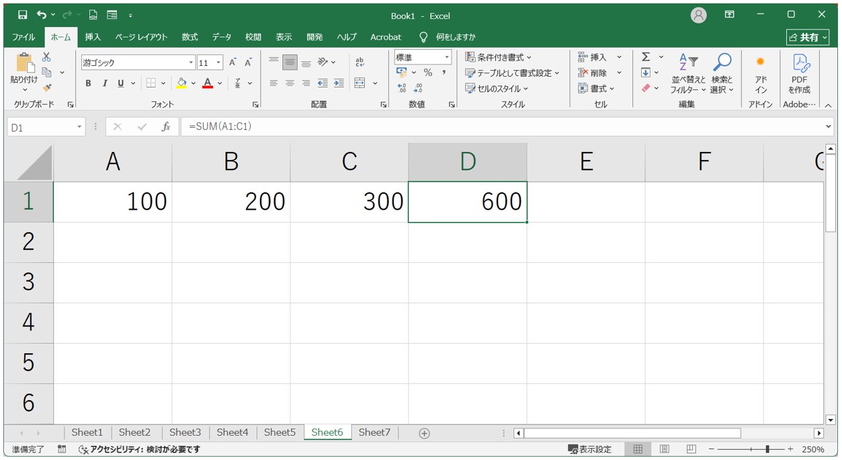Toggle Align Left horizontal alignment
The image size is (842, 460).
273,83
